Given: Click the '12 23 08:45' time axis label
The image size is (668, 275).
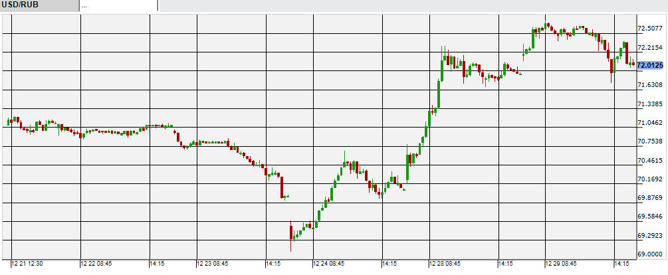Looking at the screenshot, I should 213,264.
